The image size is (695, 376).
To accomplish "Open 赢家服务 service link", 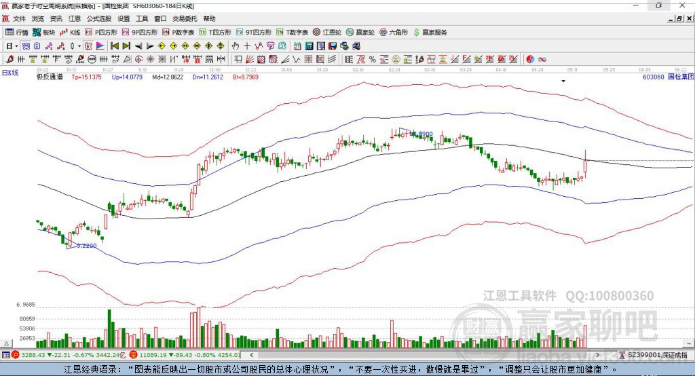I will point(430,33).
